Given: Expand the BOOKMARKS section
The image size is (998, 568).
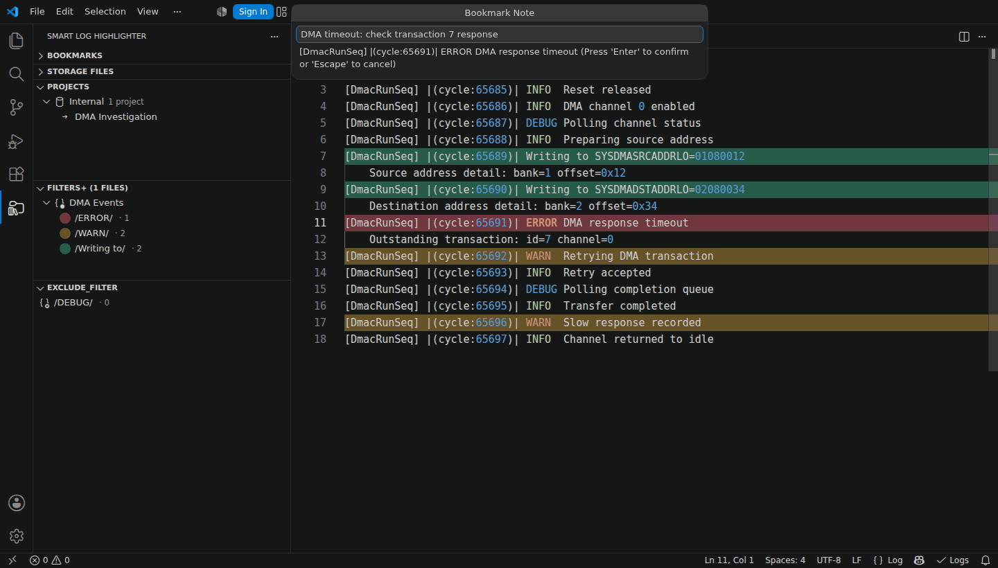Looking at the screenshot, I should (161, 55).
